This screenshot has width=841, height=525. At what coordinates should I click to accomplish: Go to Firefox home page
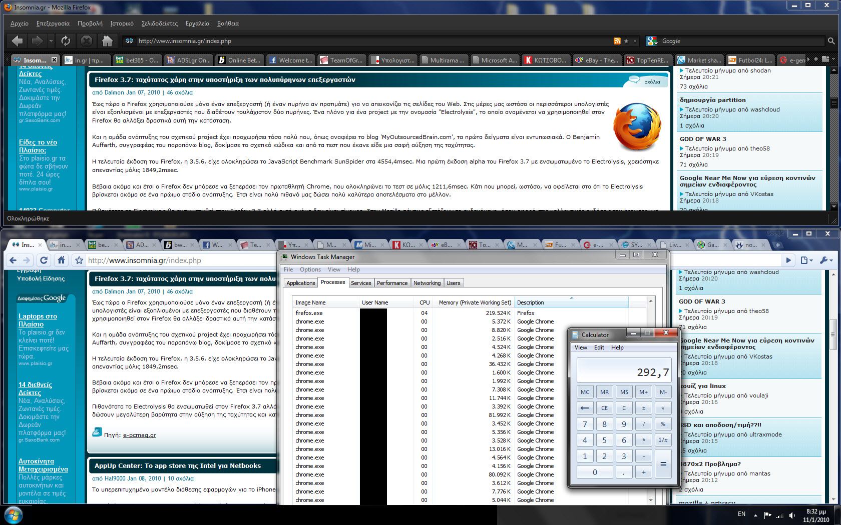tap(107, 41)
